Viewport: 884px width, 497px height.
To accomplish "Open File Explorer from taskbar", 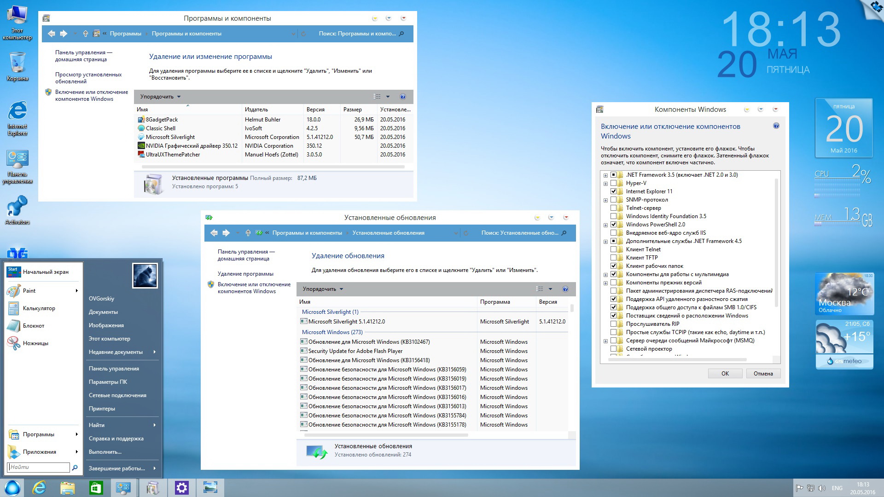I will tap(67, 488).
